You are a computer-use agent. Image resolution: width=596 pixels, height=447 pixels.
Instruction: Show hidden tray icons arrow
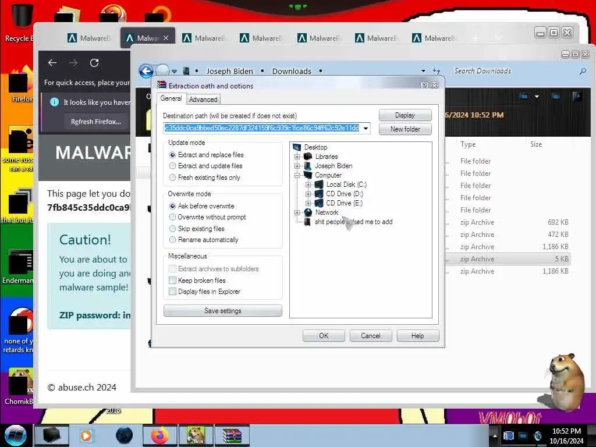point(495,435)
